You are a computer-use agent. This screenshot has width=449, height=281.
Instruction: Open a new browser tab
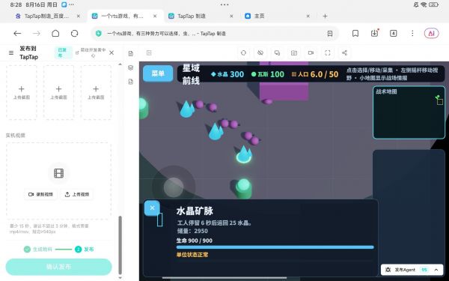(x=325, y=16)
